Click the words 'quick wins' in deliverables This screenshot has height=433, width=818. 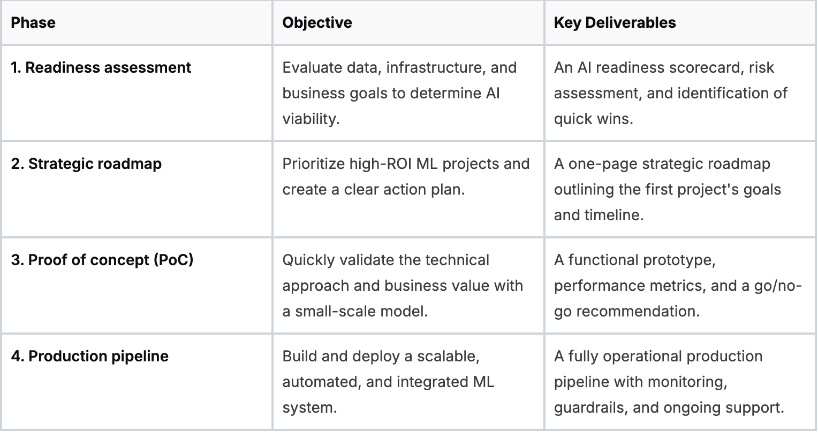coord(592,119)
